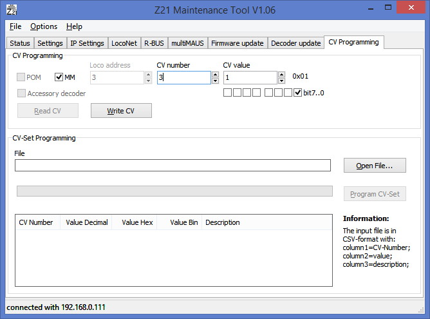Switch to the Firmware update tab
Screen dimensions: 430x319
[238, 43]
